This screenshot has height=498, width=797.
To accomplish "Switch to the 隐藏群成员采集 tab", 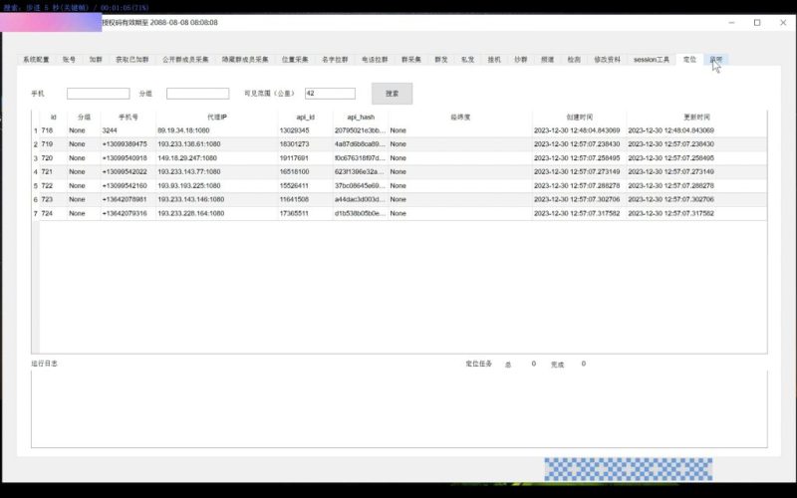I will [x=245, y=60].
